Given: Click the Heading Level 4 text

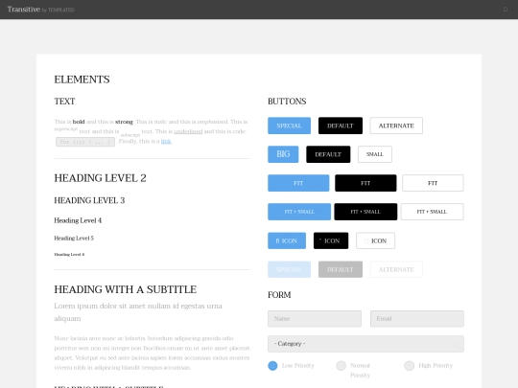Looking at the screenshot, I should [78, 220].
